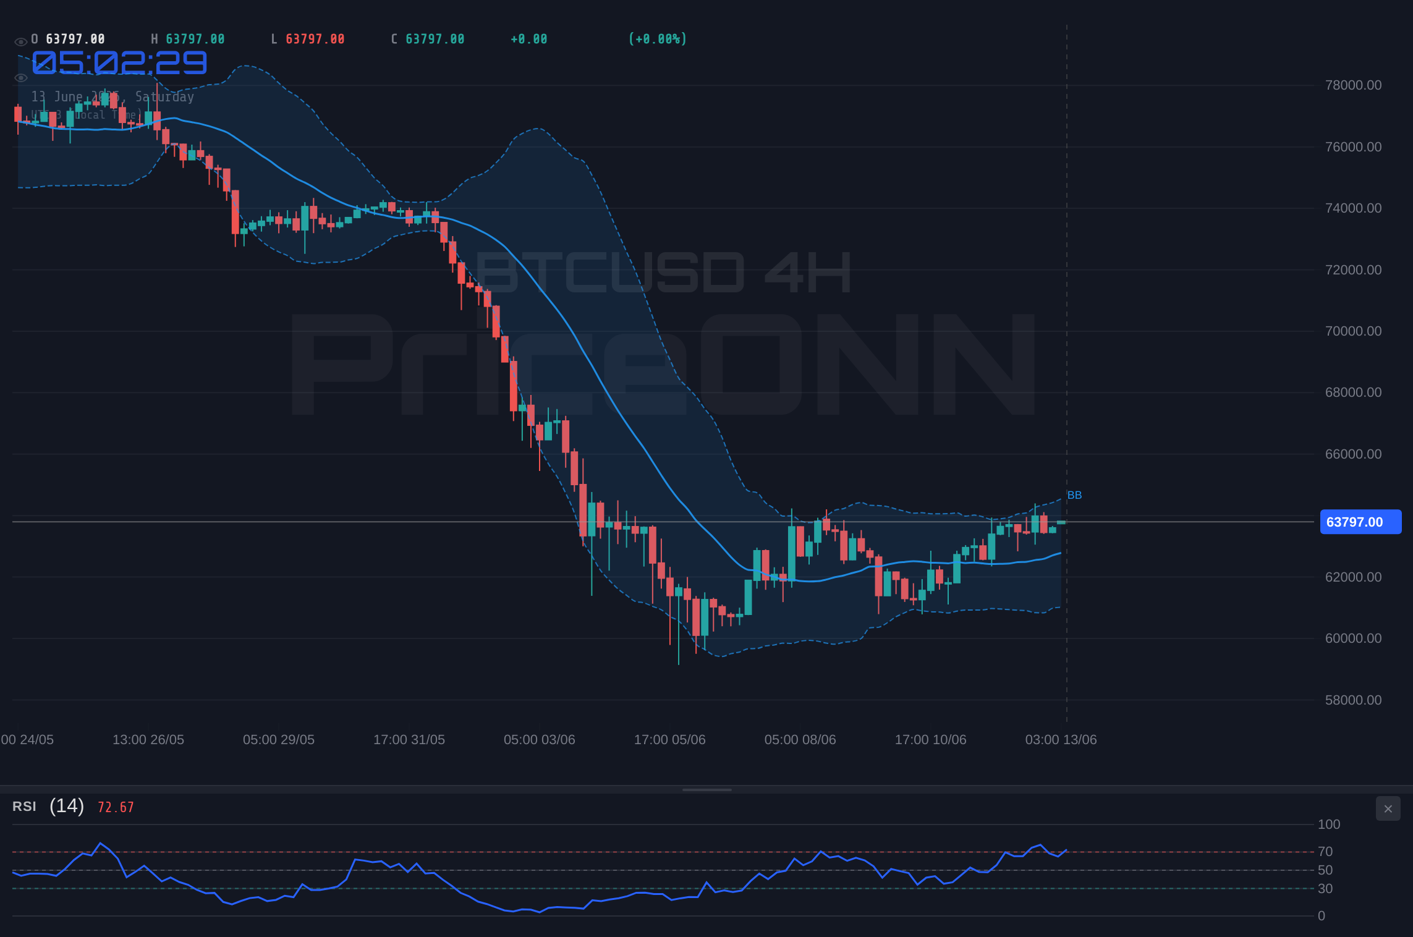Click the (+0.00%) percent change value
Image resolution: width=1413 pixels, height=937 pixels.
pos(658,39)
